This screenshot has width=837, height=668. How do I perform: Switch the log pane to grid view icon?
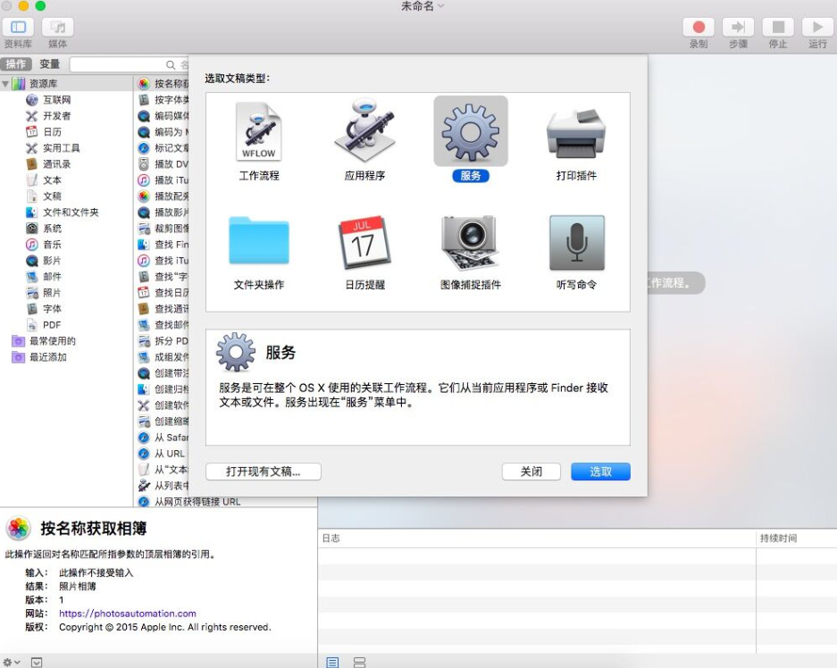pos(358,662)
